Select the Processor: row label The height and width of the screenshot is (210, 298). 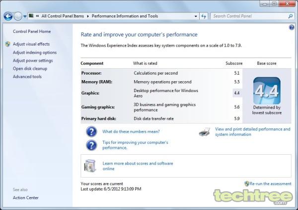pyautogui.click(x=91, y=73)
